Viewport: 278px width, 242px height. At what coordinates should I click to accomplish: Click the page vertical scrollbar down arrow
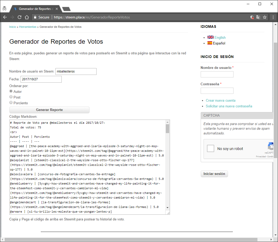coord(275,235)
